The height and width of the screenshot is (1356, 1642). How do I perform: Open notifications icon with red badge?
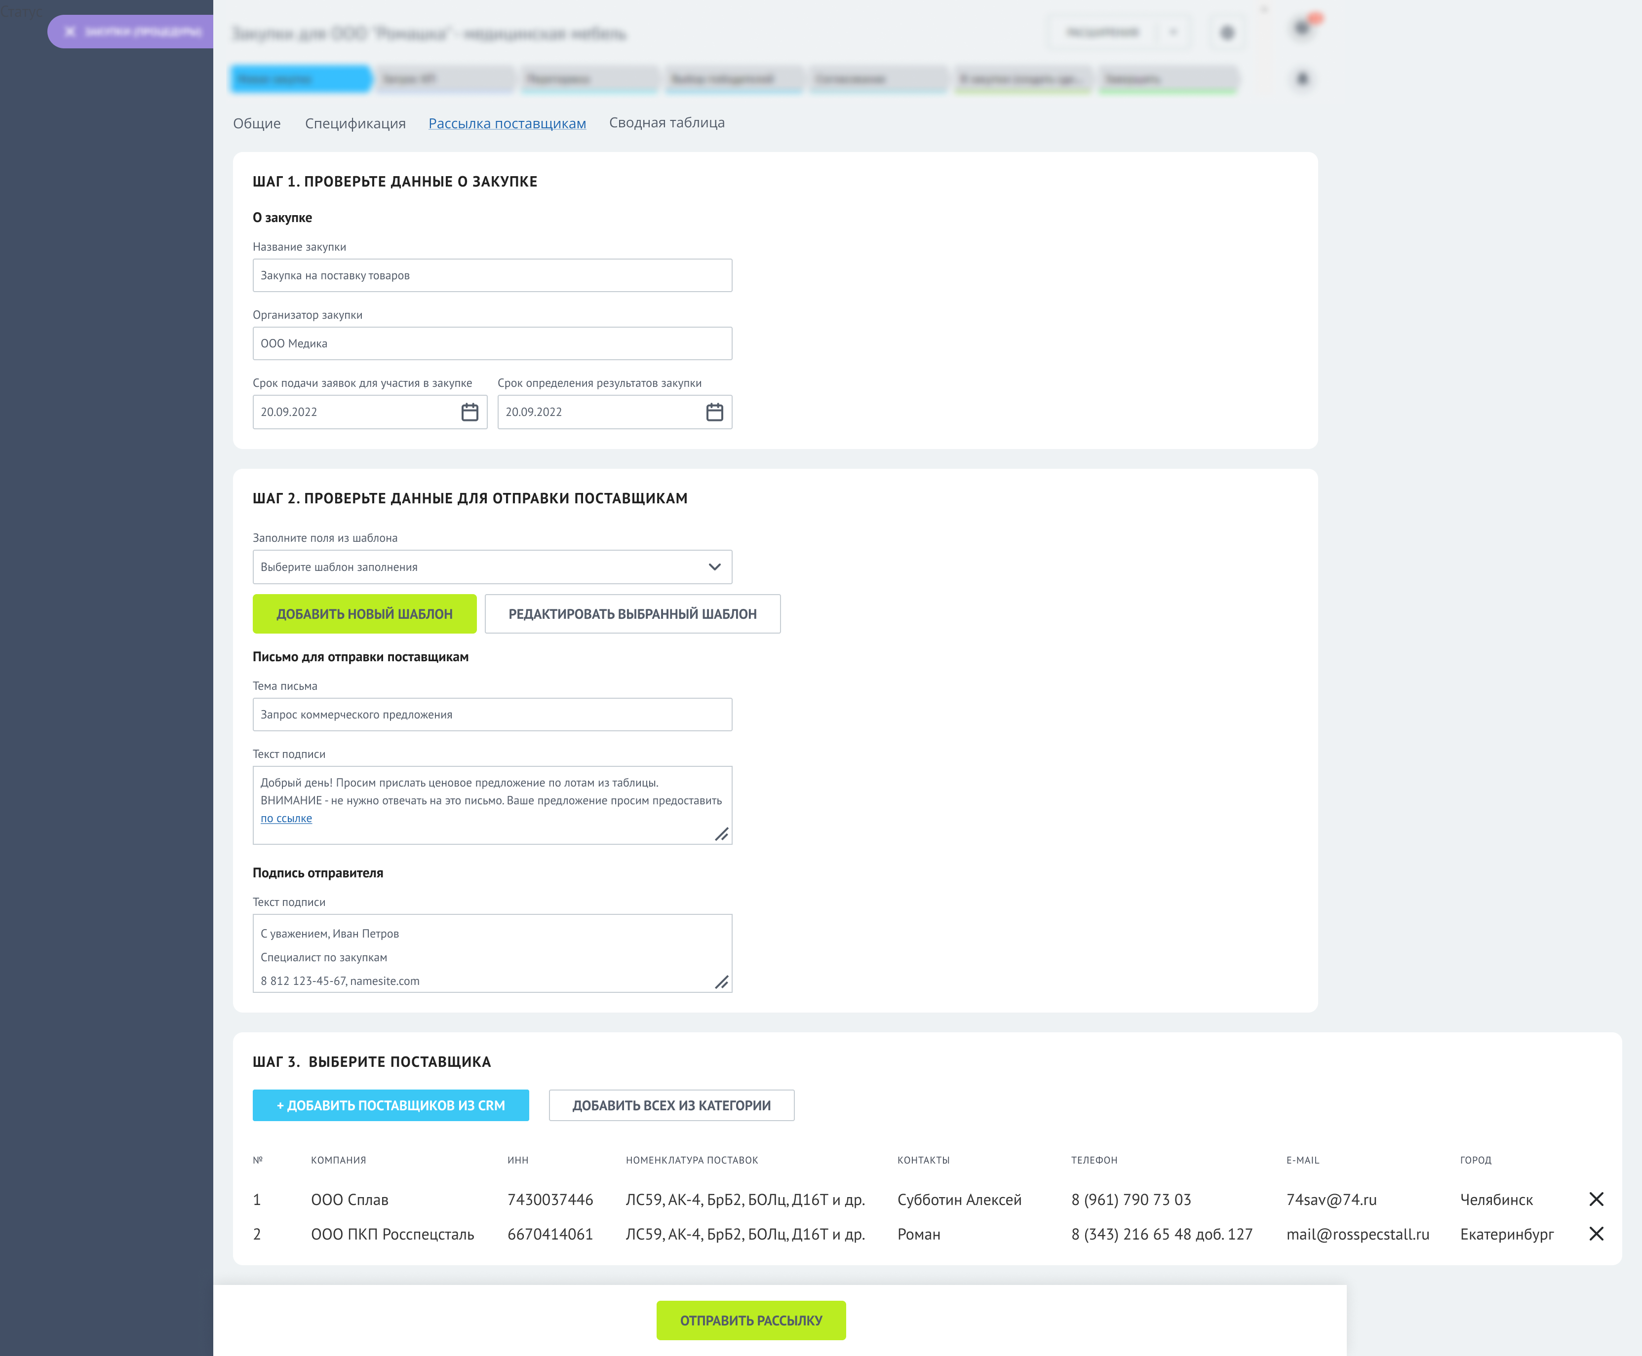[x=1303, y=27]
